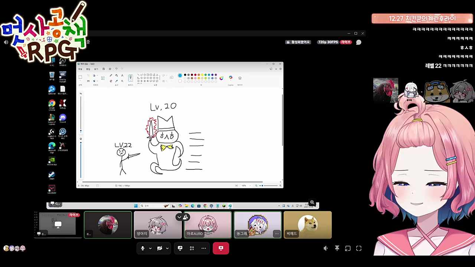Open the 보기 menu in Paint
The image size is (475, 267).
96,69
